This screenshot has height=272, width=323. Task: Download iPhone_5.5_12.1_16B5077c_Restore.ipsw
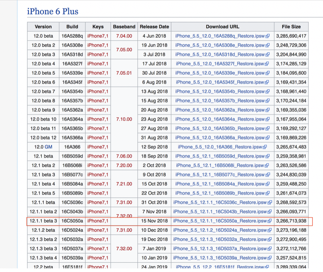[x=222, y=175]
